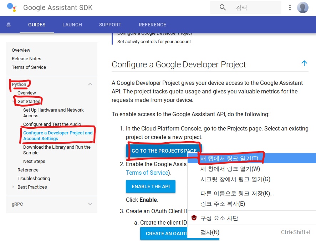Screen dimensions: 316x241
Task: Click GO TO THE PROJECTS PAGE button
Action: 164,151
